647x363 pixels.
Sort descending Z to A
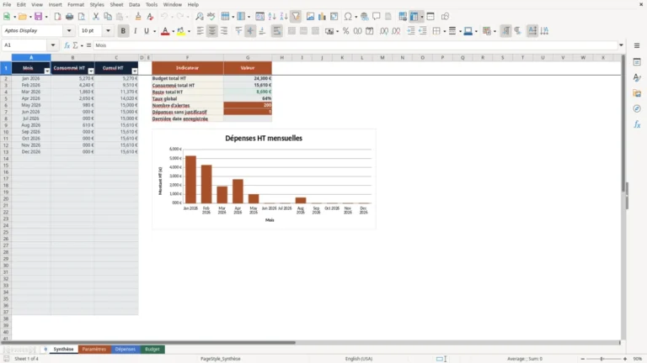point(284,17)
